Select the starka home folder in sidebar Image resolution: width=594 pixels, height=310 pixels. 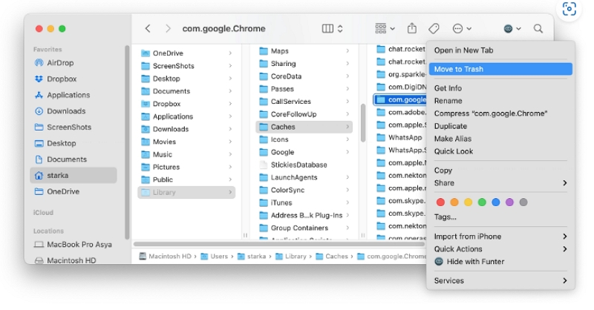pyautogui.click(x=73, y=175)
